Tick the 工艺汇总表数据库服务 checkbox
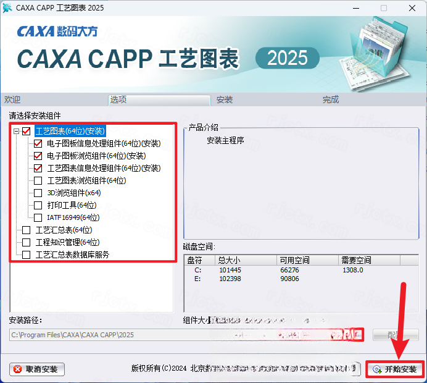 pyautogui.click(x=26, y=255)
